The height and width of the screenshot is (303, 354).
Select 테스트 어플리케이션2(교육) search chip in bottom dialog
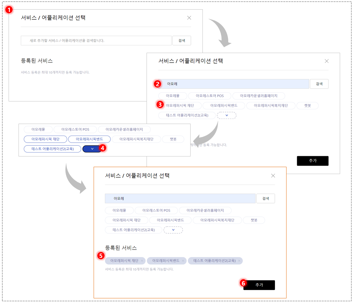point(134,230)
